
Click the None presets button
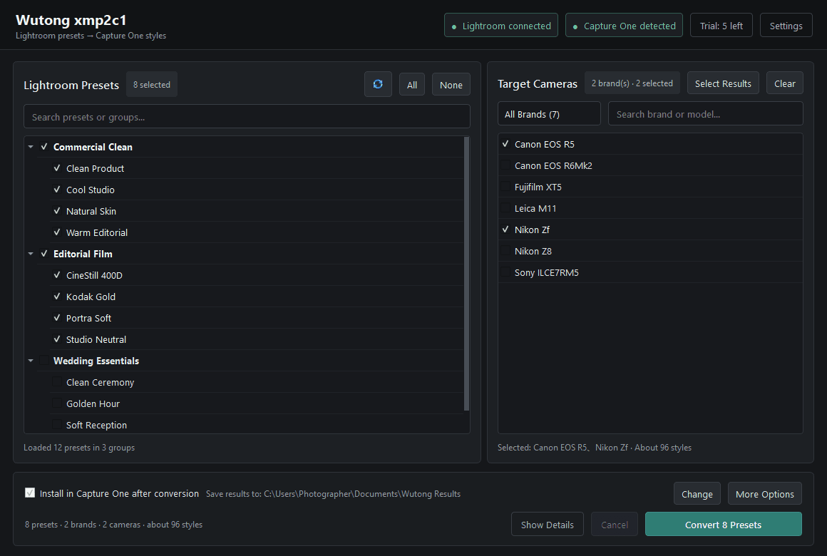point(451,84)
